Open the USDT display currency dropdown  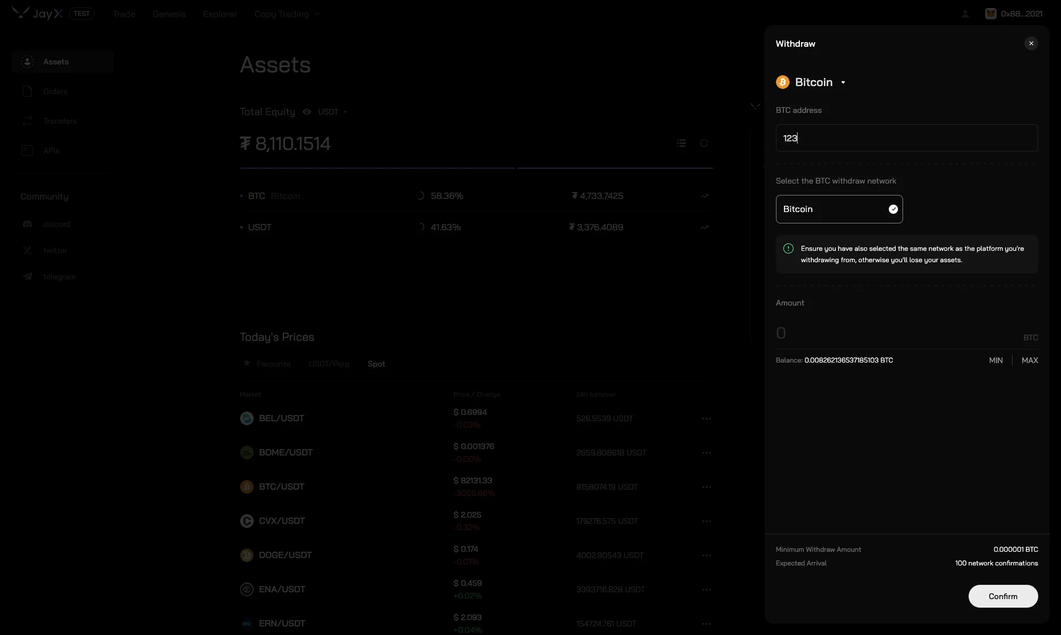coord(332,112)
